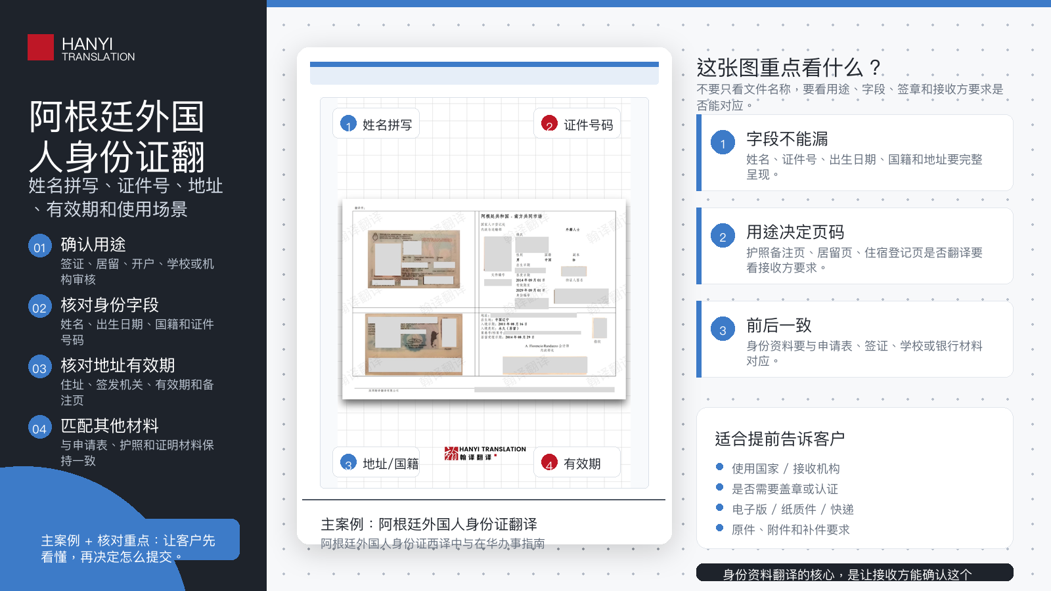Click the subtitle starting 姓名拼写、证件号

[125, 197]
